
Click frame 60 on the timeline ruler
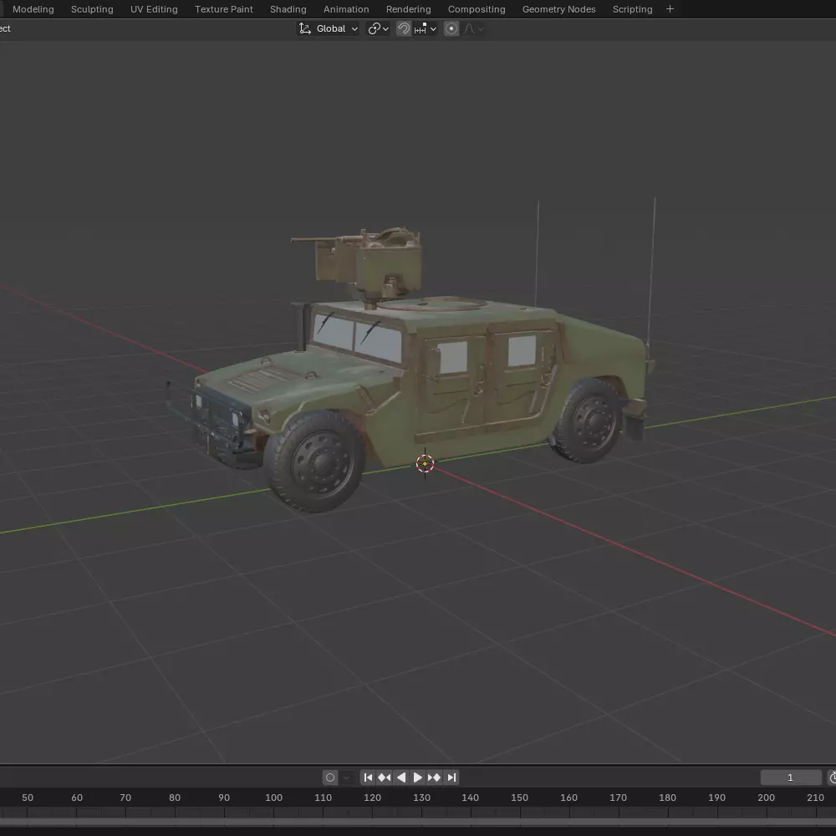tap(77, 798)
